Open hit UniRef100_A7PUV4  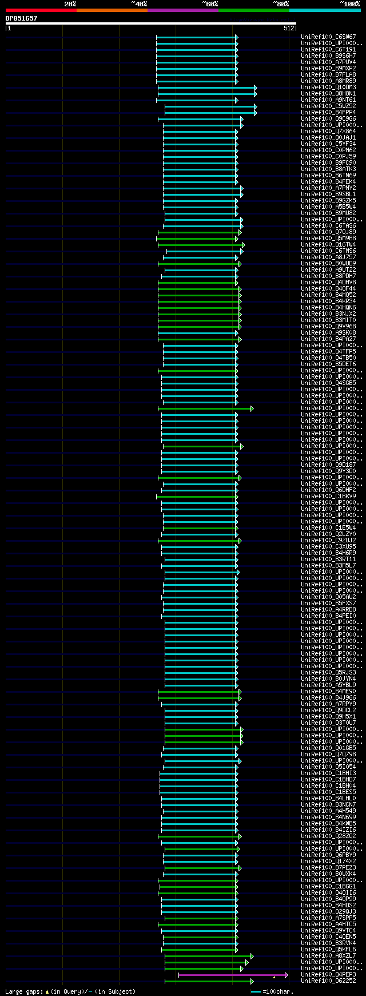tap(328, 62)
